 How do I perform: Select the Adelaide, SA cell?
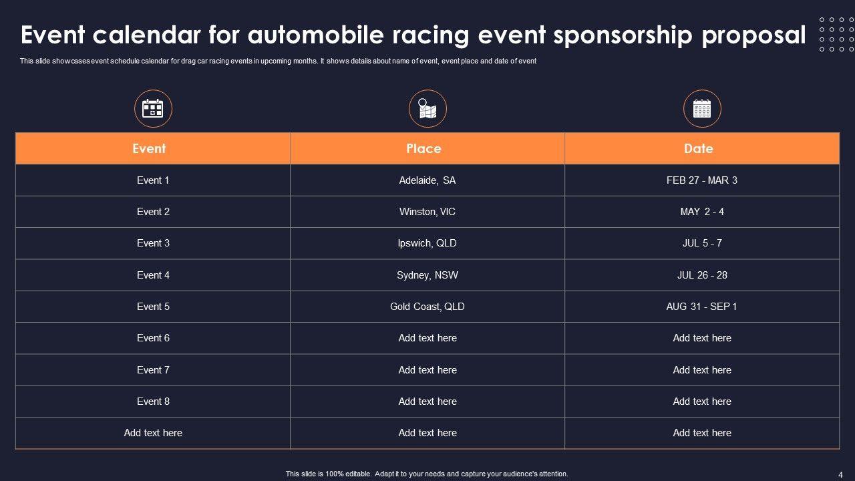tap(427, 180)
